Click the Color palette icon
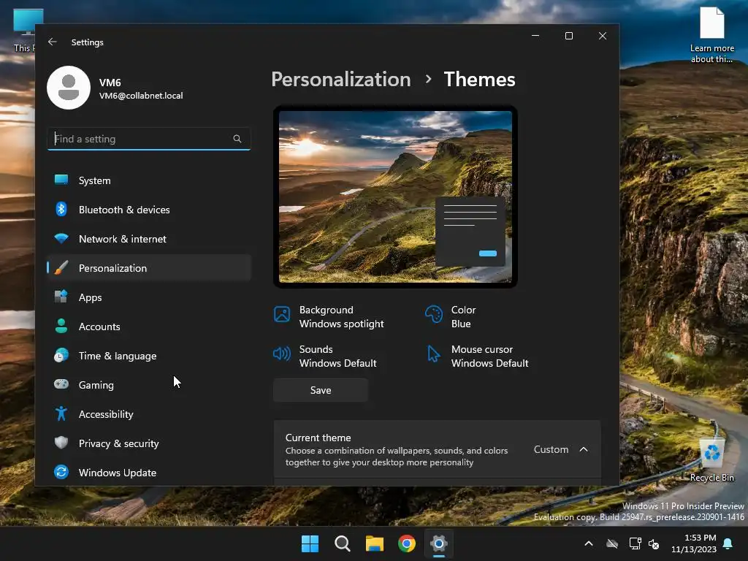748x561 pixels. pyautogui.click(x=434, y=314)
